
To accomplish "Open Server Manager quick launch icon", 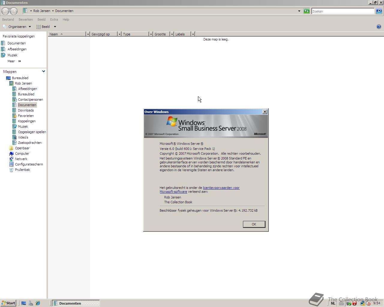I will [31, 303].
